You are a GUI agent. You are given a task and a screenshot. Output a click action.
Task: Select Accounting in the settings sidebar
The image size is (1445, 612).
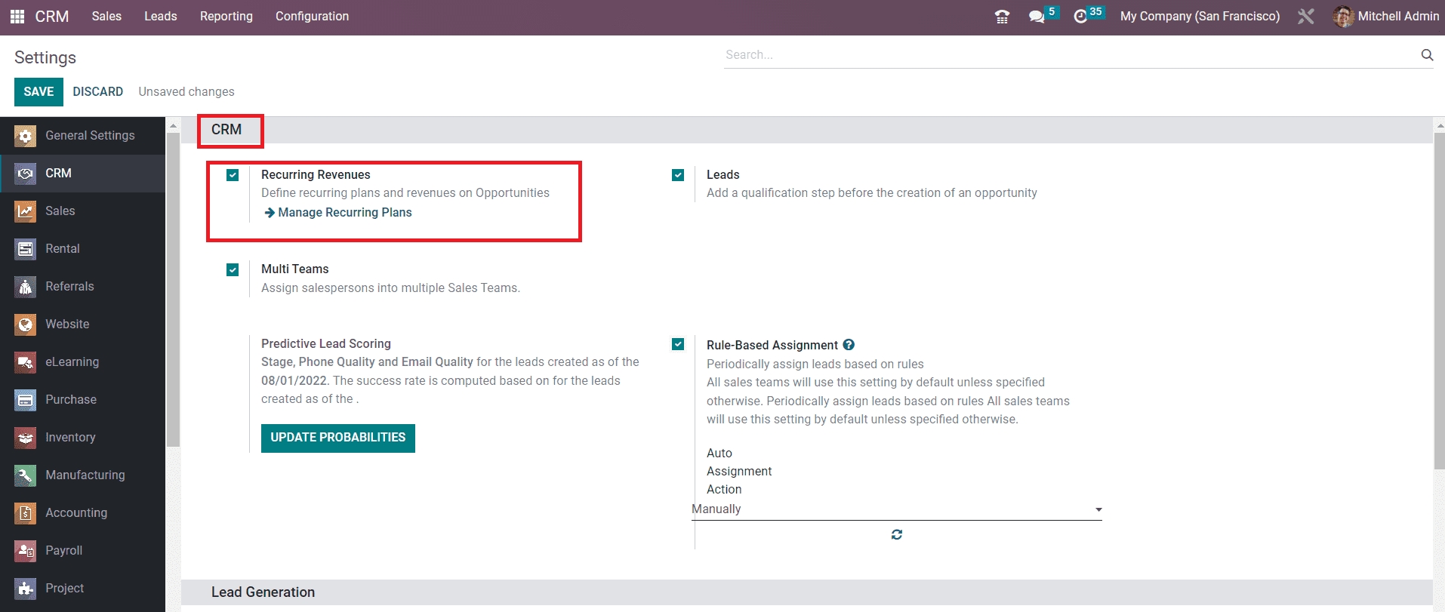click(x=75, y=513)
